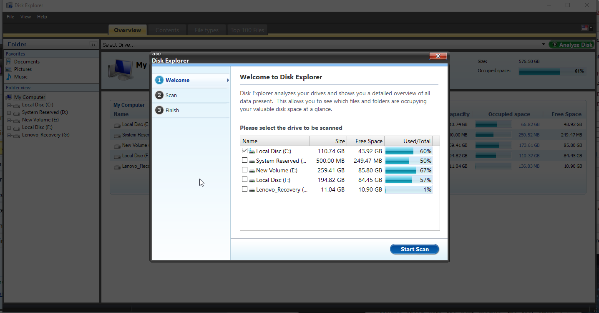The image size is (599, 313).
Task: Uncheck Local Disc (C:) in drive list
Action: coord(244,151)
